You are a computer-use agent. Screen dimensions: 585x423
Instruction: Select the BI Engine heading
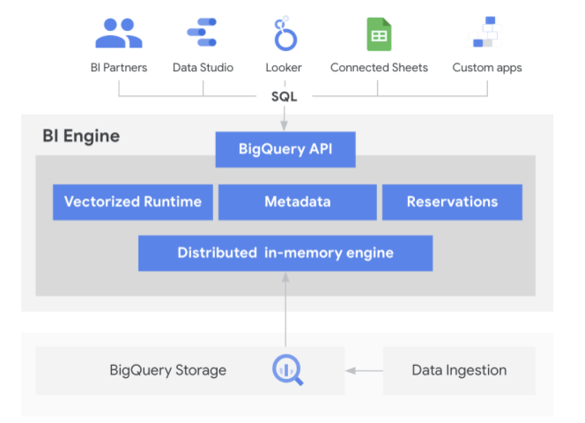pyautogui.click(x=81, y=136)
